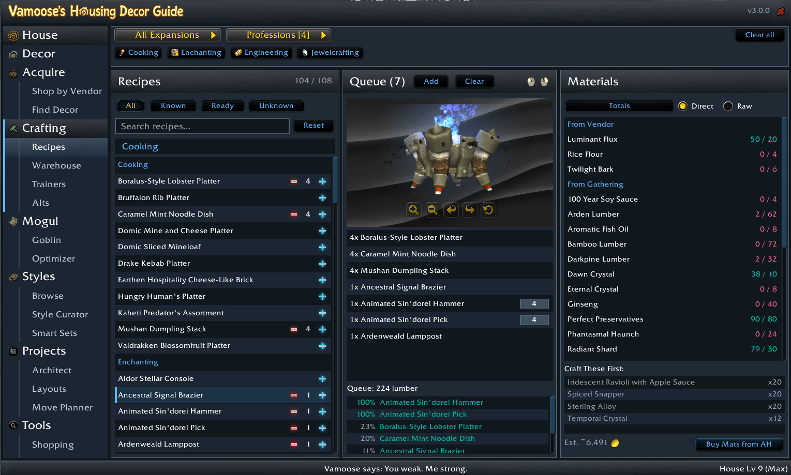The width and height of the screenshot is (791, 475).
Task: Click the recipes list scrollbar
Action: 335,181
